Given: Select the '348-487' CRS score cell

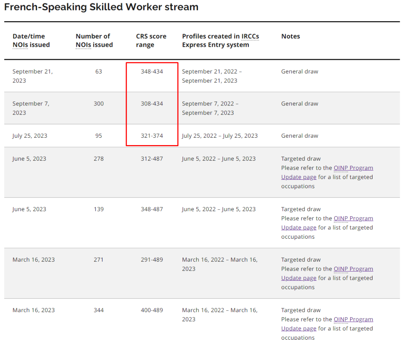Looking at the screenshot, I should pos(152,209).
